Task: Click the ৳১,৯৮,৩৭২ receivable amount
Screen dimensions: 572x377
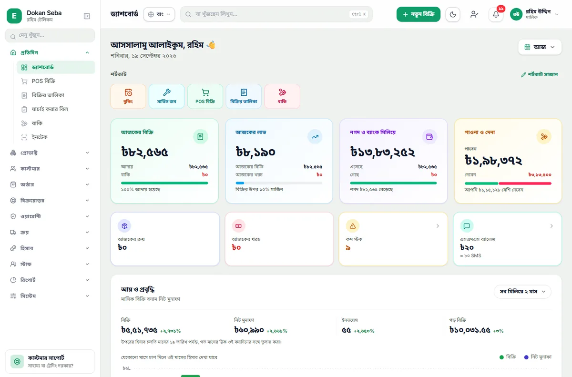Action: (493, 161)
